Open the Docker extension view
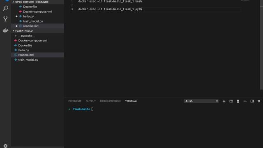The image size is (263, 148). click(5, 30)
